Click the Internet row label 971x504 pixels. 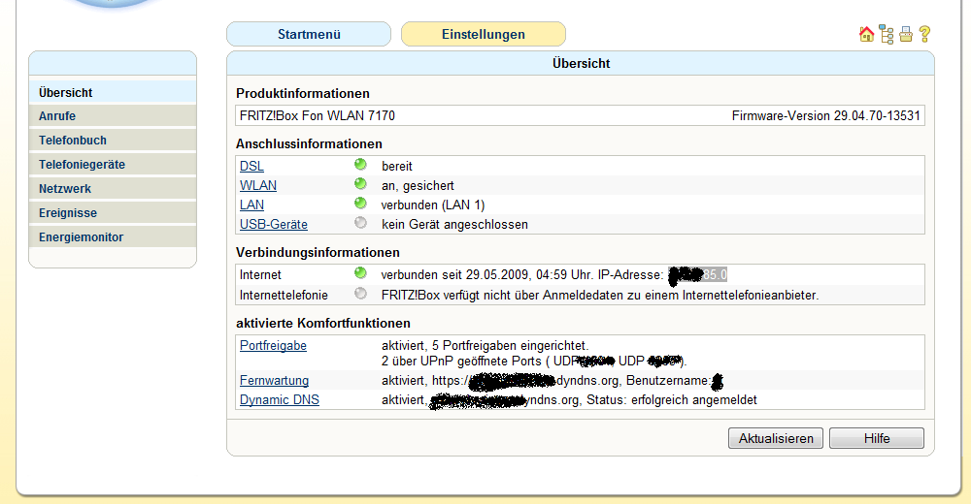coord(260,274)
